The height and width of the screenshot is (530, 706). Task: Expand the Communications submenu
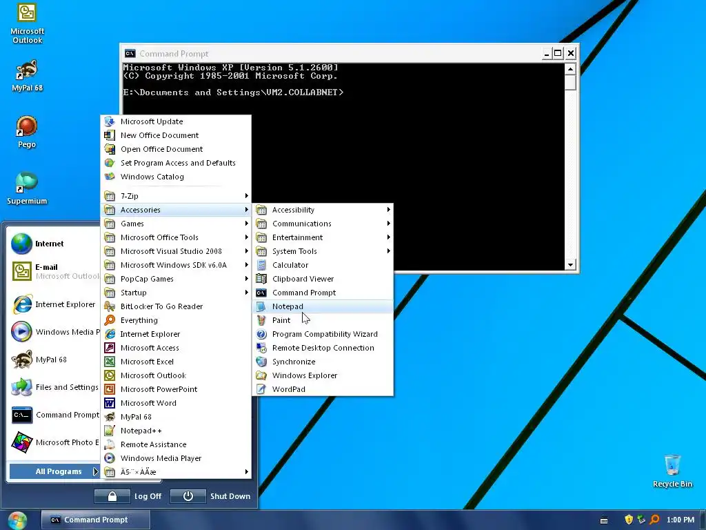tap(323, 224)
